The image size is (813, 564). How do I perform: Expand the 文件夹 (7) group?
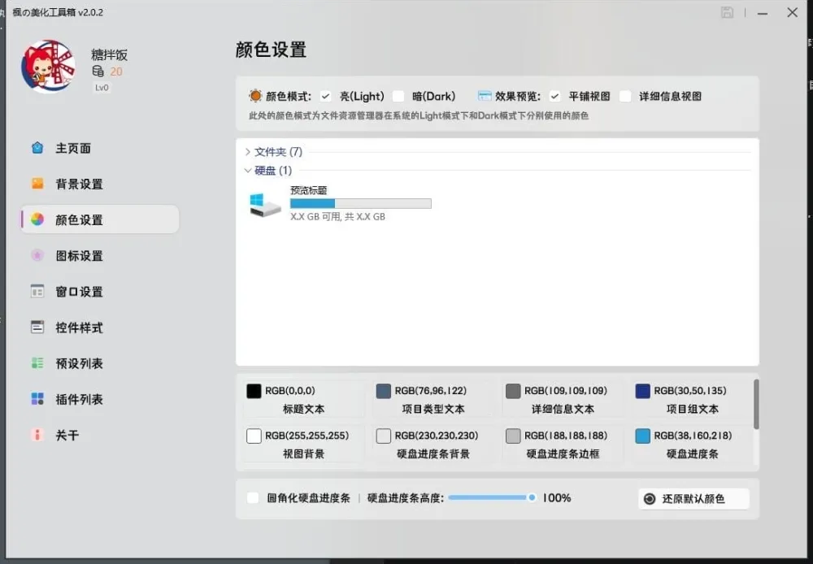(272, 151)
